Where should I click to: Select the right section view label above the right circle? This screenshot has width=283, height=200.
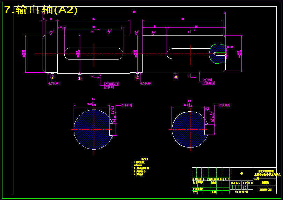189,101
